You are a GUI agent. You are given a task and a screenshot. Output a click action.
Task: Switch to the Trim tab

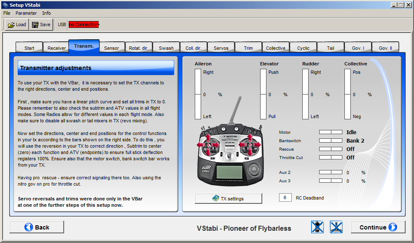click(x=248, y=48)
